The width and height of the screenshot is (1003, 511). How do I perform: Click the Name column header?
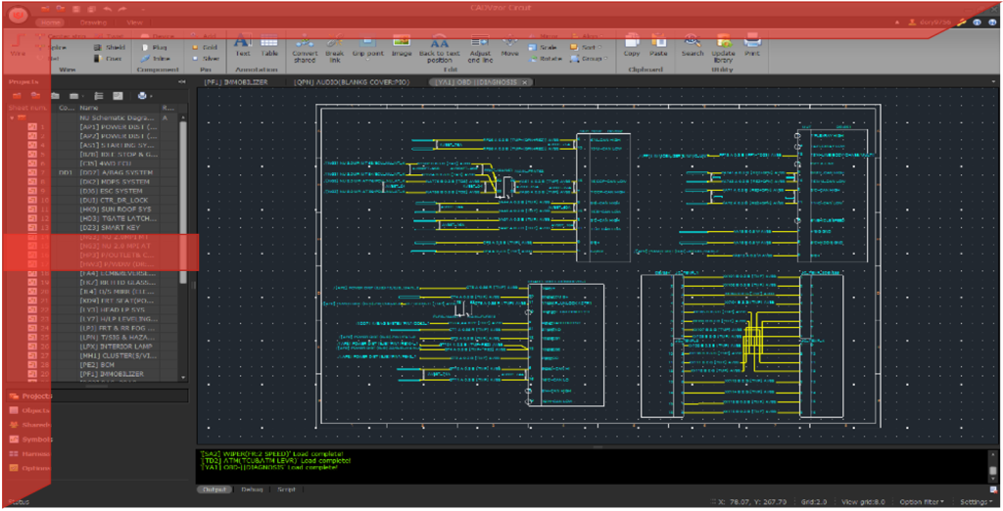coord(119,108)
